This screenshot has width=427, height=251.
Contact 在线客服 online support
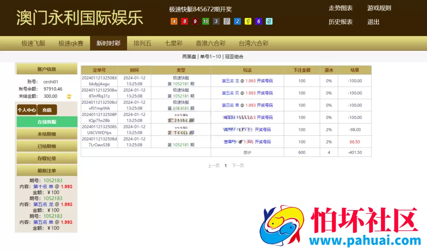[x=47, y=122]
